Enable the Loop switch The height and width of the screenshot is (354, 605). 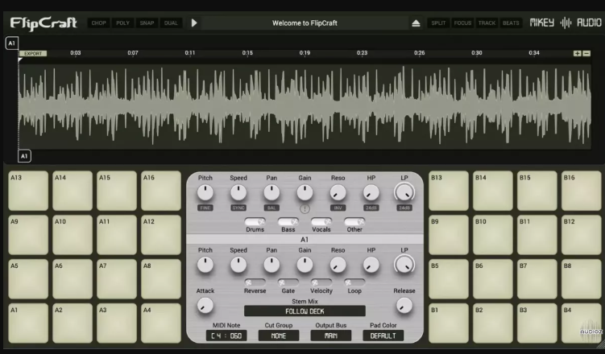tap(354, 282)
